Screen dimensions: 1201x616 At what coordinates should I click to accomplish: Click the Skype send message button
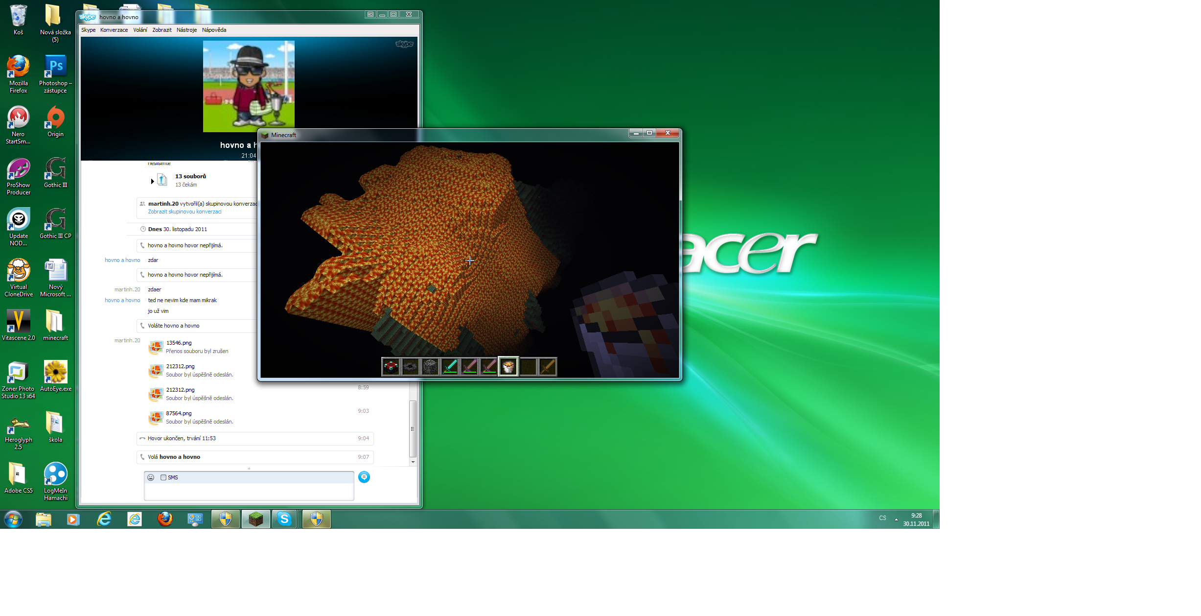click(364, 477)
